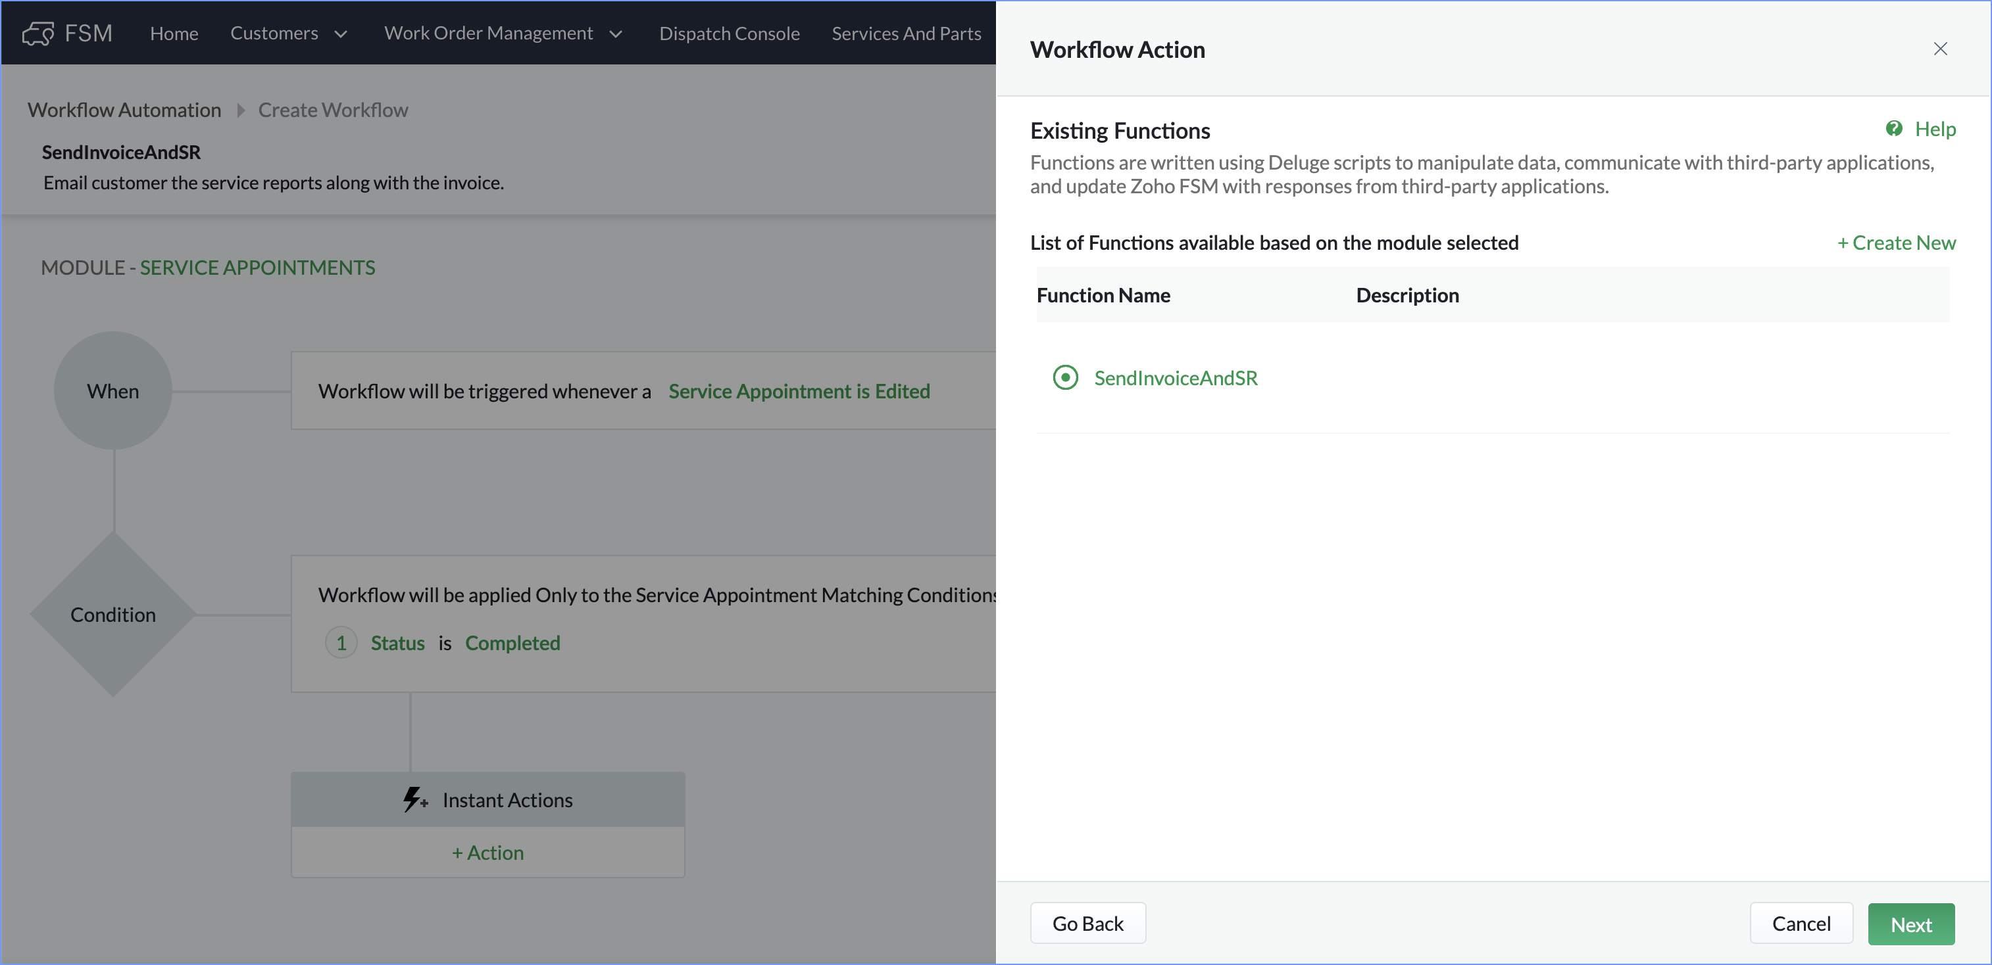Click the Instant Actions lightning bolt icon
1992x965 pixels.
[414, 799]
